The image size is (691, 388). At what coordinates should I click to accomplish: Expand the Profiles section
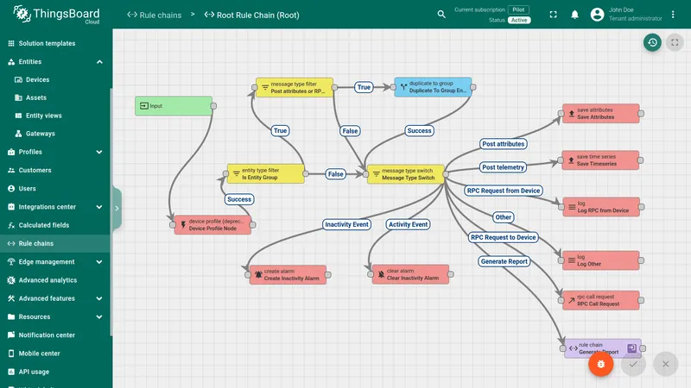pos(99,152)
